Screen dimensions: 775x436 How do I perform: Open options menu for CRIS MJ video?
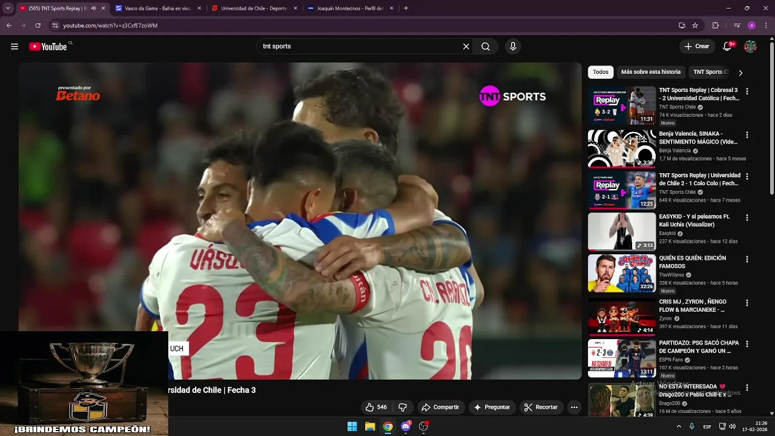pyautogui.click(x=747, y=303)
